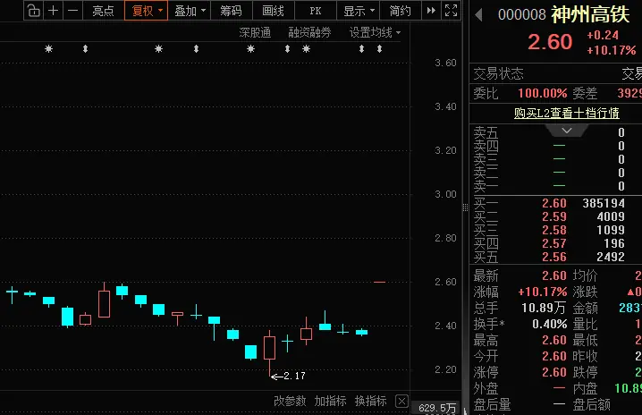Open 购买L2查看十档行情 link
The height and width of the screenshot is (415, 642).
(567, 113)
